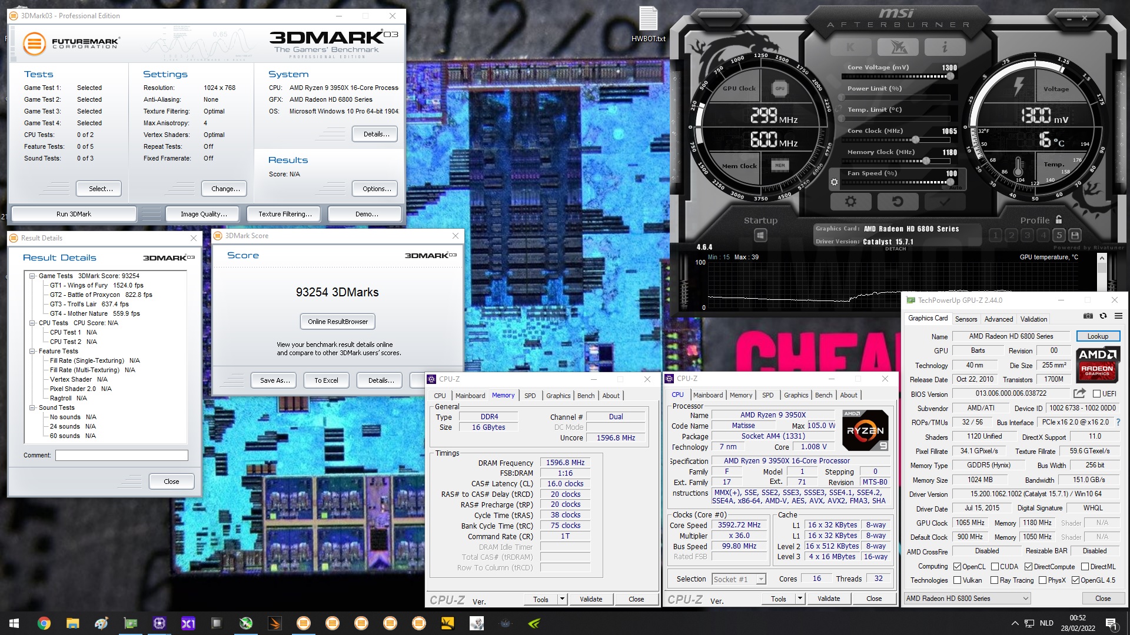Open the Bench tab in the right CPU-Z window
The height and width of the screenshot is (635, 1130).
pyautogui.click(x=823, y=395)
